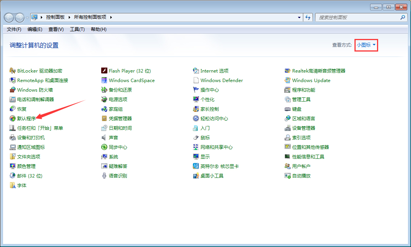Expand the breadcrumb arrow after 控制面板
Screen dimensions: 411x247
pyautogui.click(x=70, y=17)
